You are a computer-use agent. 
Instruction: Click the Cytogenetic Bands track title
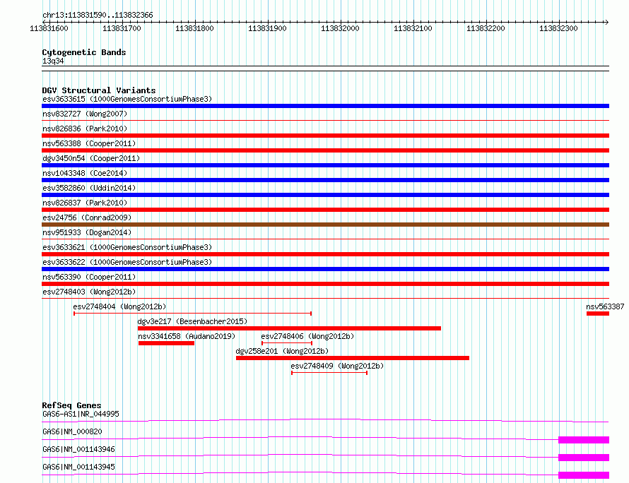(x=84, y=52)
